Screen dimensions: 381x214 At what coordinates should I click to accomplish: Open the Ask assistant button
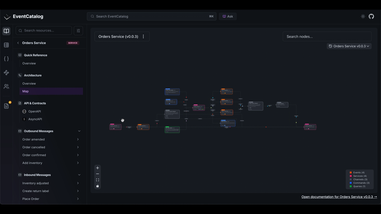click(228, 16)
